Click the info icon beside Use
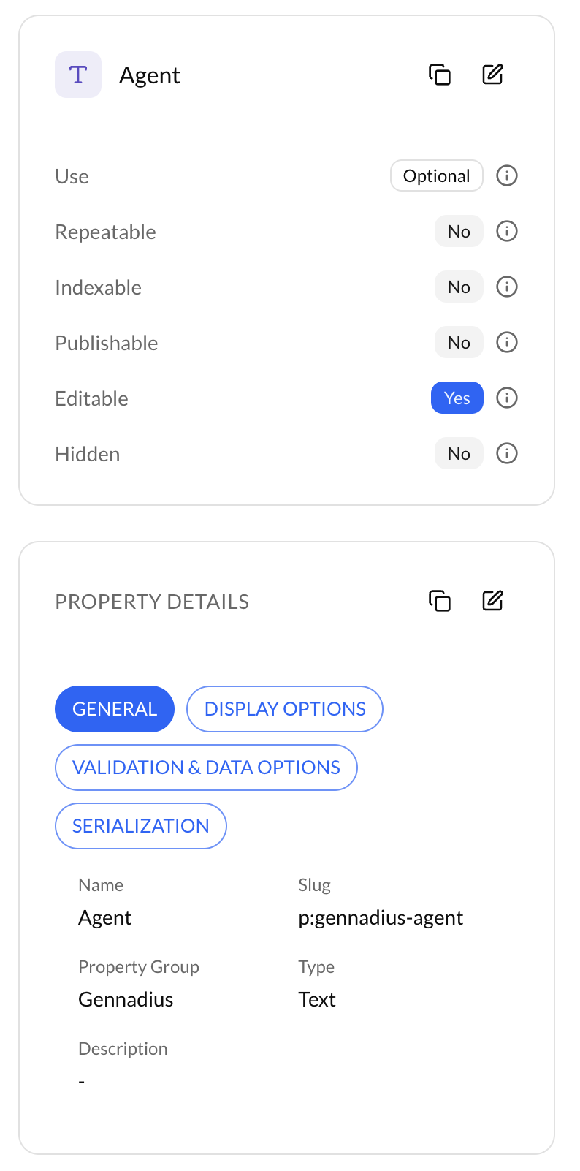This screenshot has width=580, height=1171. coord(507,175)
